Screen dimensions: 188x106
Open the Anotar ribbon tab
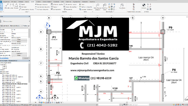click(x=32, y=2)
